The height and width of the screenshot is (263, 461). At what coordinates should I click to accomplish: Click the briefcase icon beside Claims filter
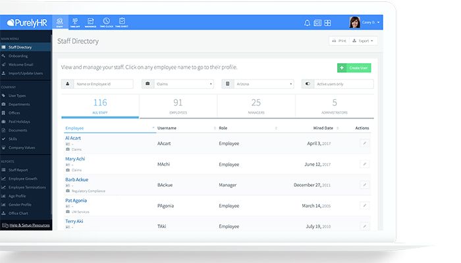point(148,84)
